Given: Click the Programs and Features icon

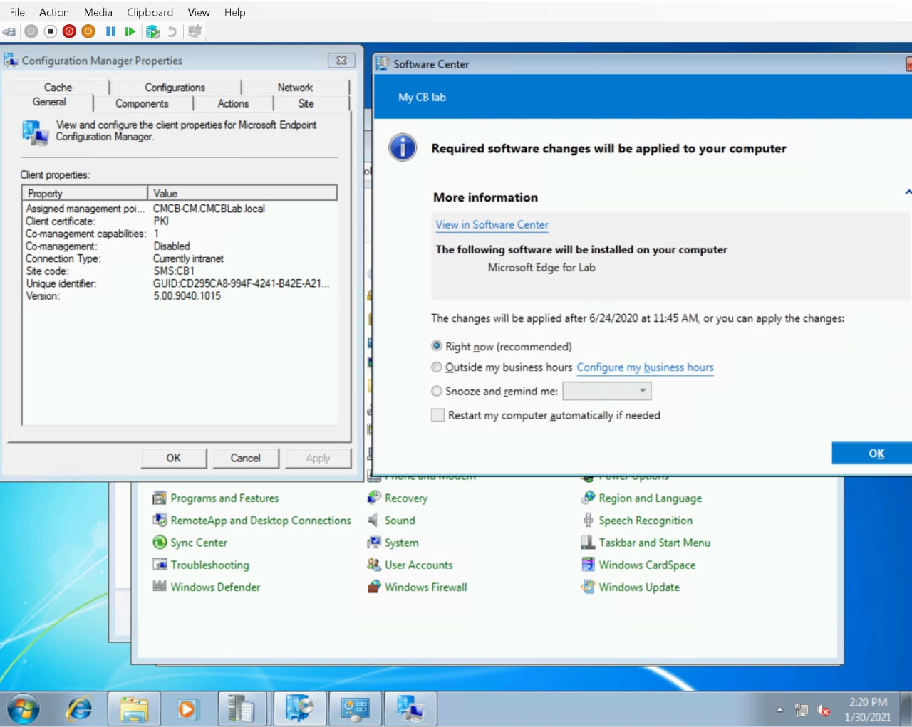Looking at the screenshot, I should [x=160, y=498].
